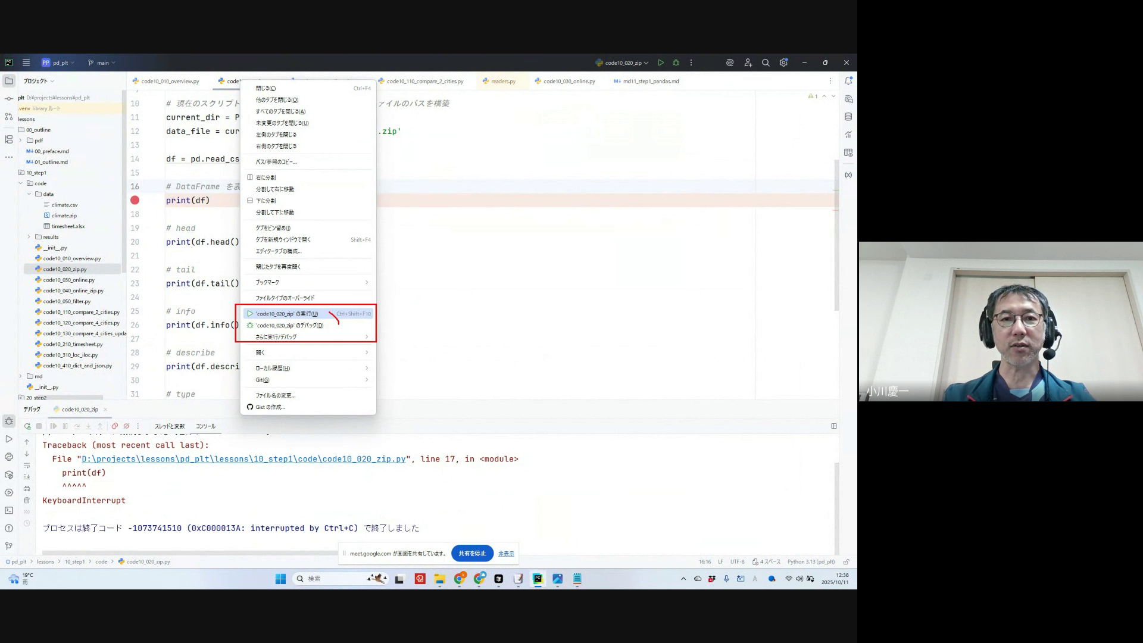Open the Python Console tool window

[9, 457]
